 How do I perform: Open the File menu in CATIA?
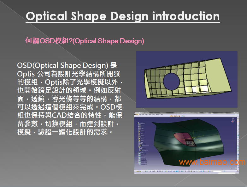[140, 114]
